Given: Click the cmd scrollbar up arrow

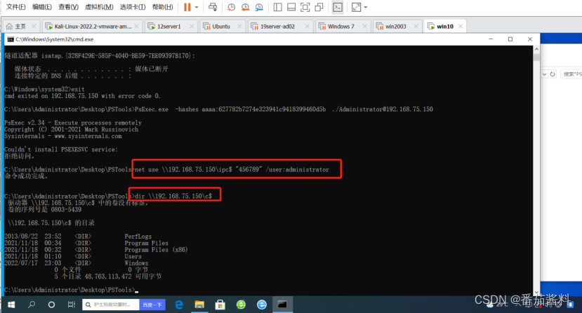Looking at the screenshot, I should click(x=536, y=49).
